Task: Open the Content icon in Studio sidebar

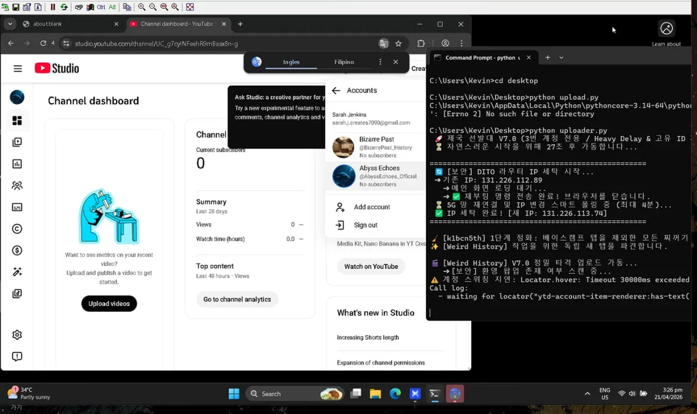Action: coord(17,142)
